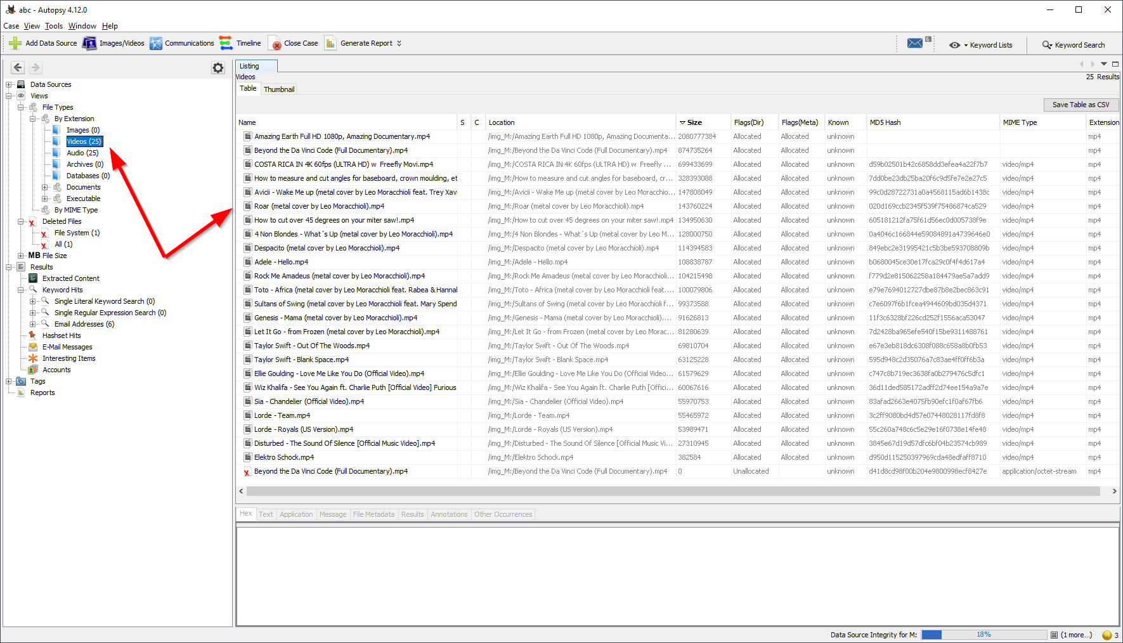Sort by the Name column header
The width and height of the screenshot is (1123, 643).
(346, 122)
